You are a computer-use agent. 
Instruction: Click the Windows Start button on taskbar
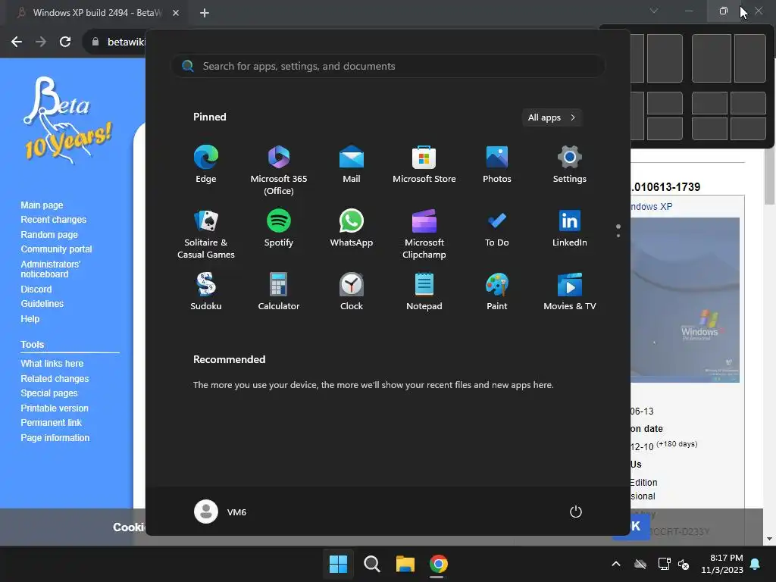339,564
